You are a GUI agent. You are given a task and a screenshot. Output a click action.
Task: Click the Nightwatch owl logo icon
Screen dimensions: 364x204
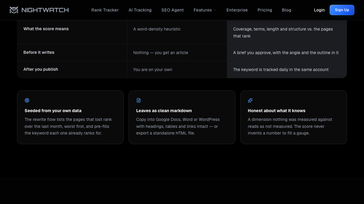(x=14, y=10)
